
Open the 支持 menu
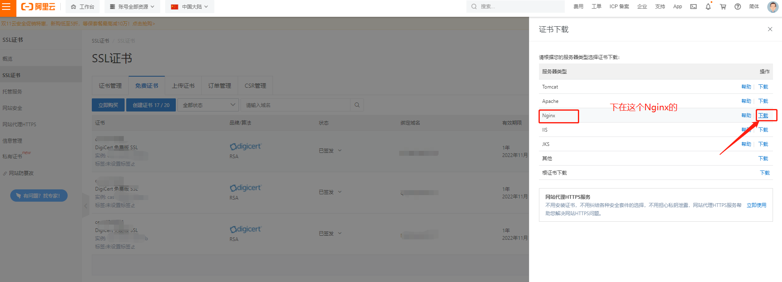[660, 7]
